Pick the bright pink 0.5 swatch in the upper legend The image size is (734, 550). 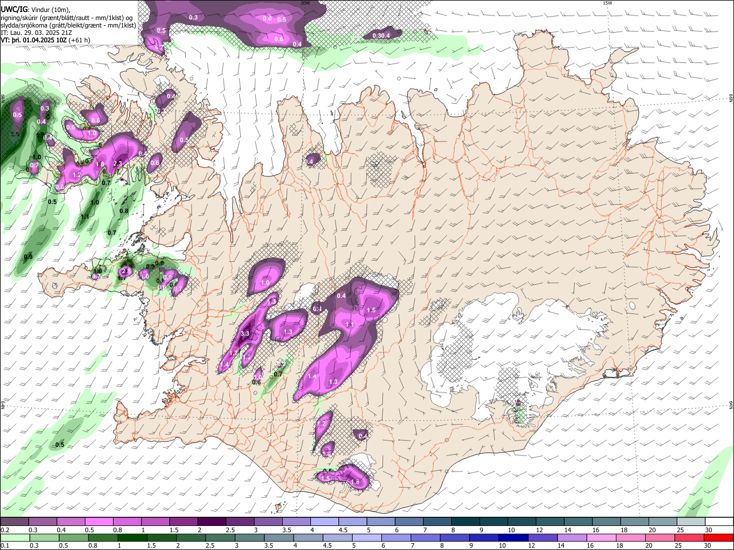(x=99, y=522)
